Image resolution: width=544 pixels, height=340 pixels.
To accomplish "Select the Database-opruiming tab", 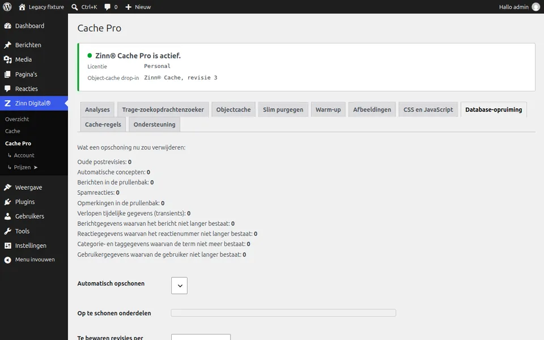I will [494, 109].
